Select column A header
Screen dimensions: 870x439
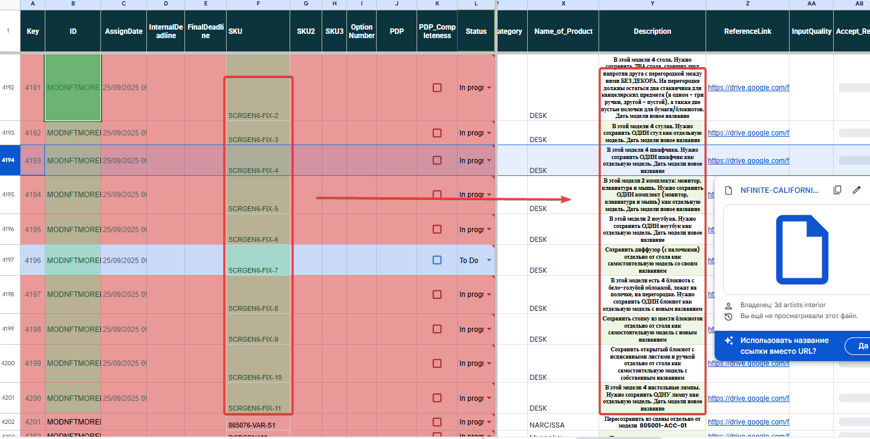point(33,5)
